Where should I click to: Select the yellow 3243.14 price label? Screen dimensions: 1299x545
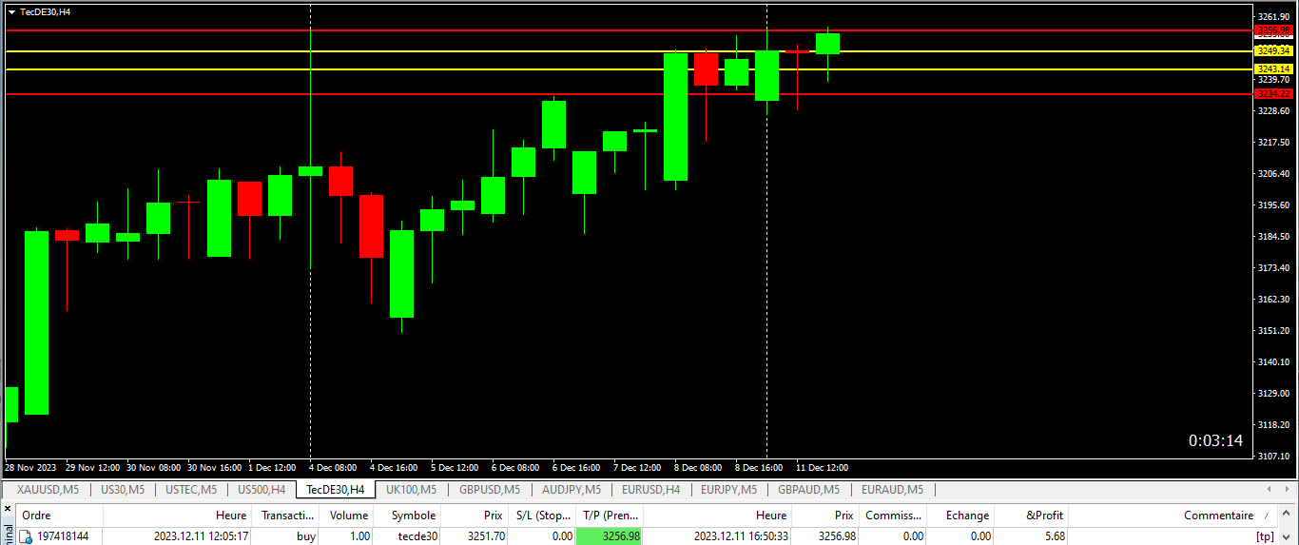(1273, 68)
